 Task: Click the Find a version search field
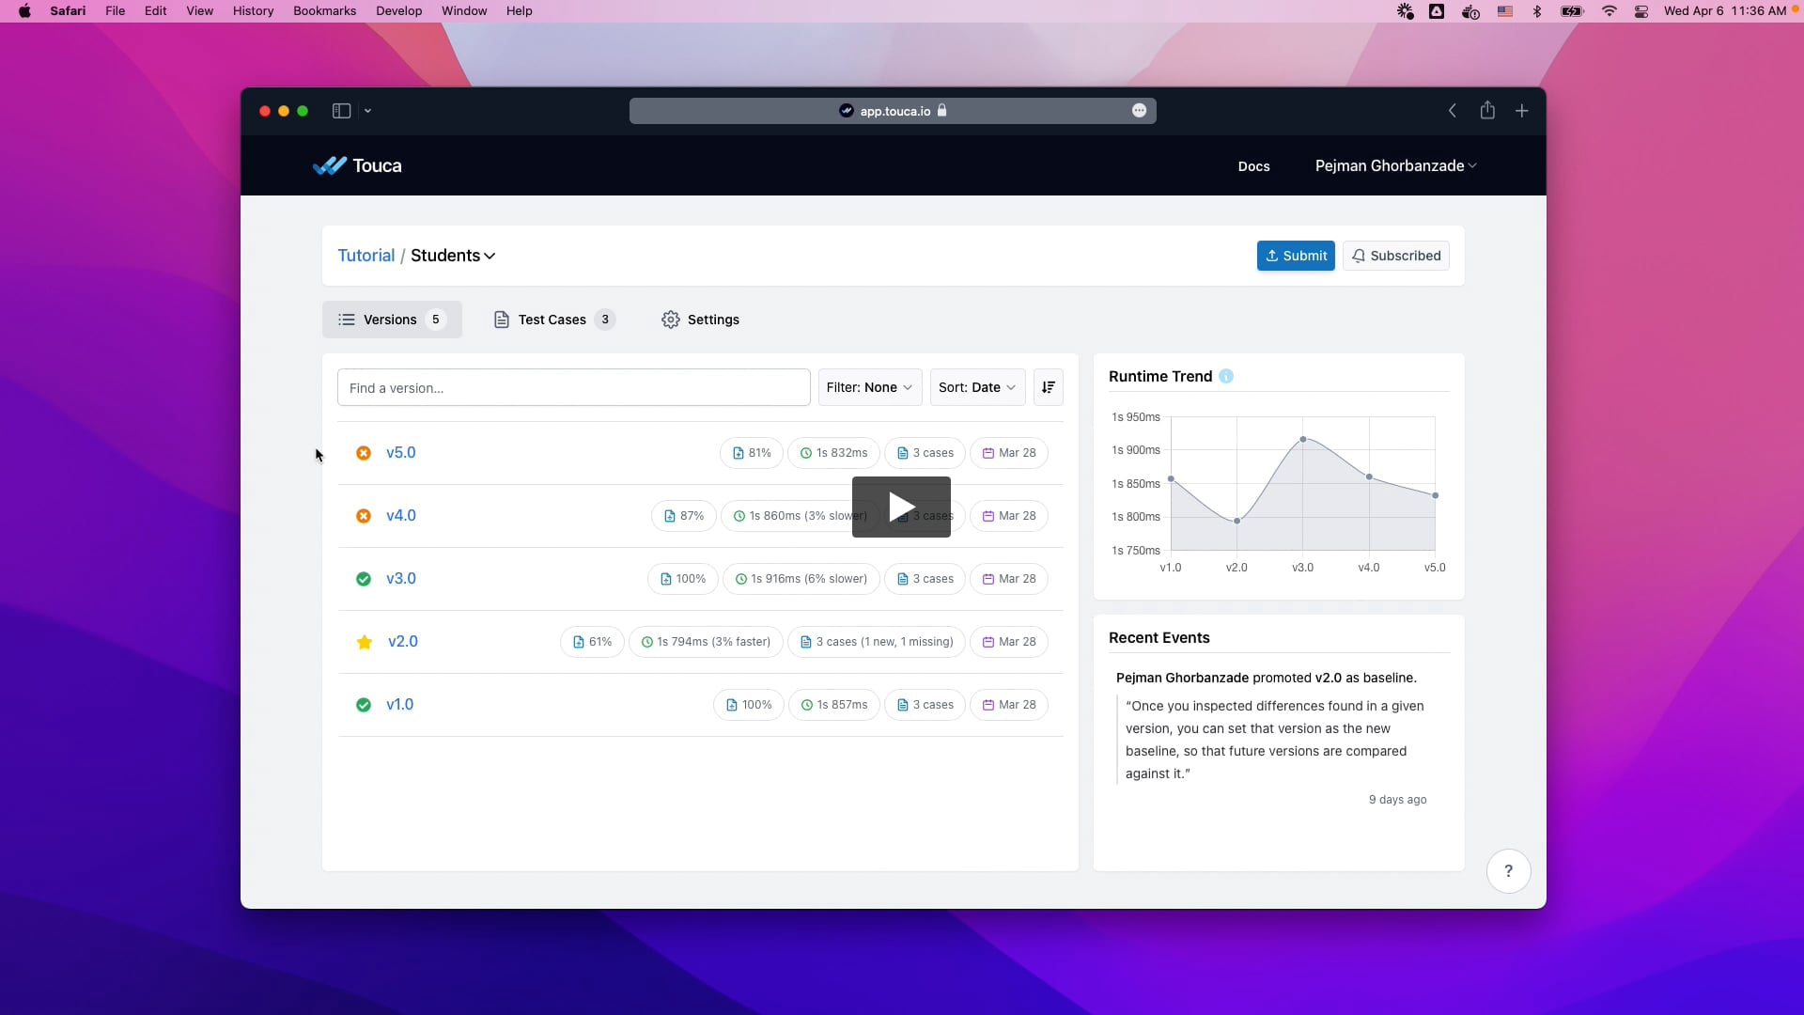pos(573,387)
